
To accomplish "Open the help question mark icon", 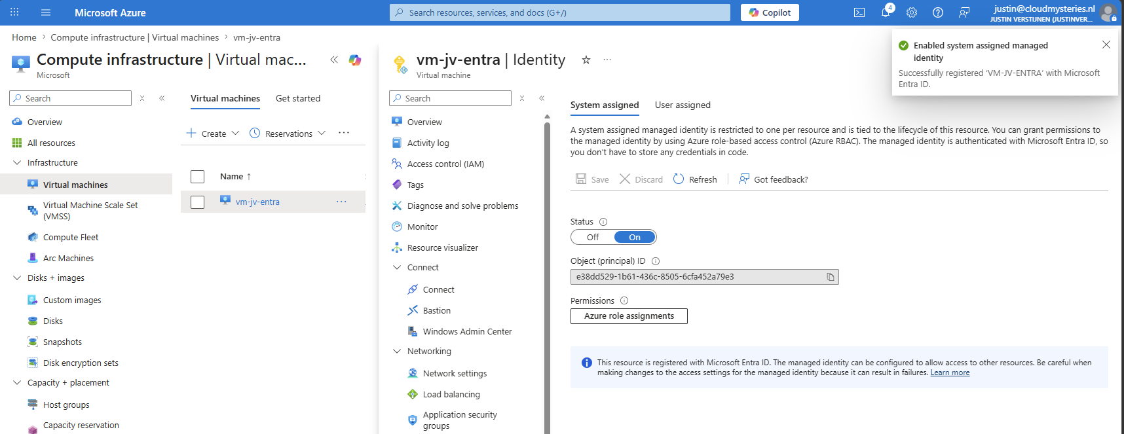I will 938,12.
